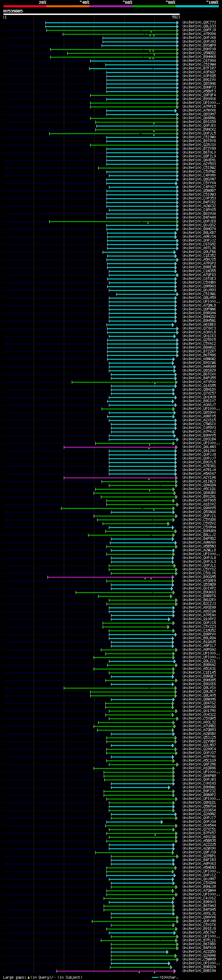
Task: Select the UniRef100_Q9SCB4 label
Action: [x=199, y=439]
